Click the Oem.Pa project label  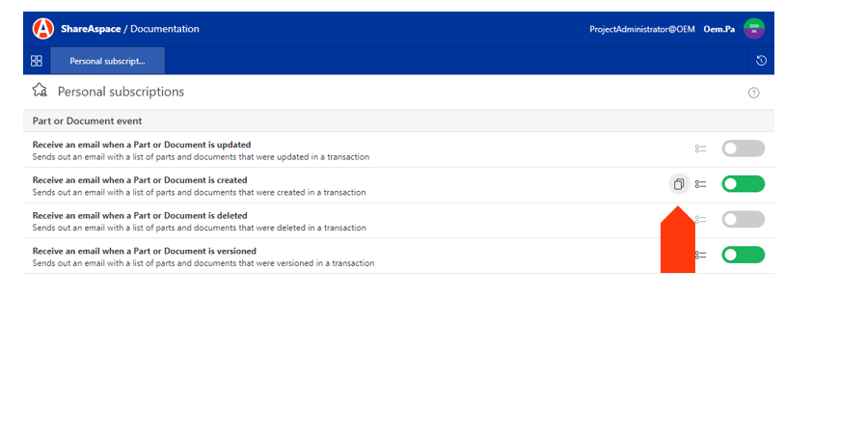(x=719, y=29)
